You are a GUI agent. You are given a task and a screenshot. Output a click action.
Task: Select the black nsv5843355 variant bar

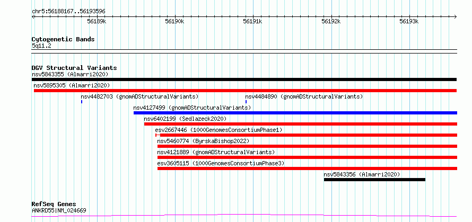coord(244,79)
